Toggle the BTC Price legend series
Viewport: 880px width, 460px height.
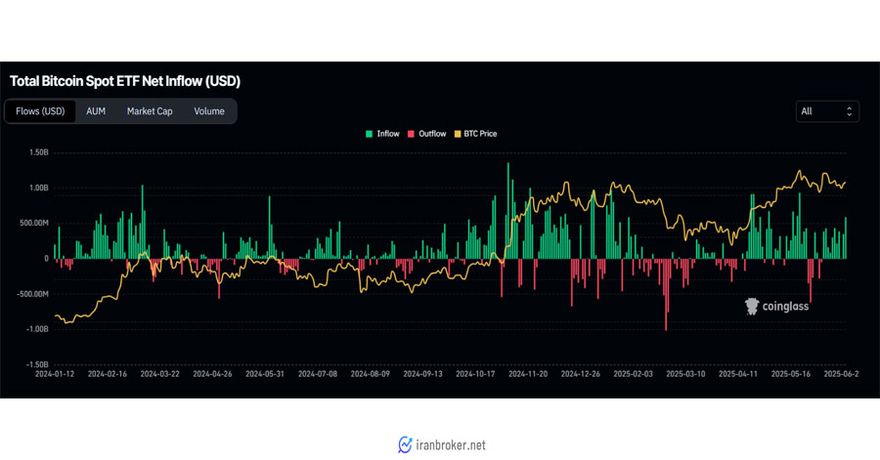tap(475, 134)
